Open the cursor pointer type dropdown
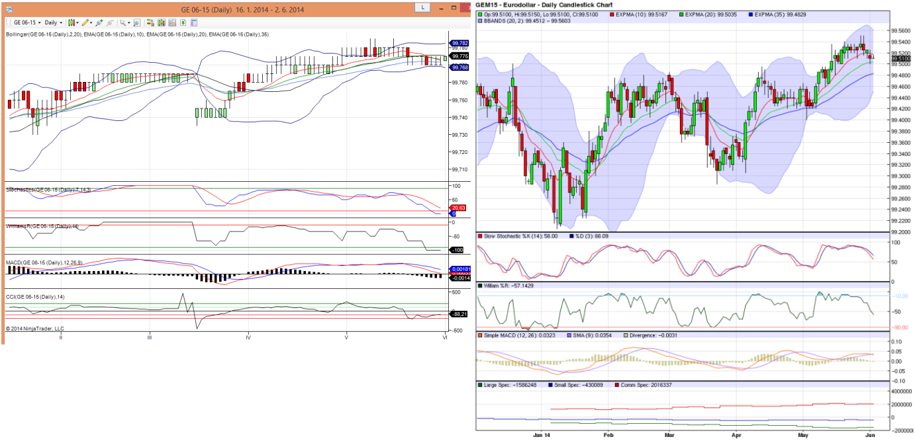 click(124, 22)
